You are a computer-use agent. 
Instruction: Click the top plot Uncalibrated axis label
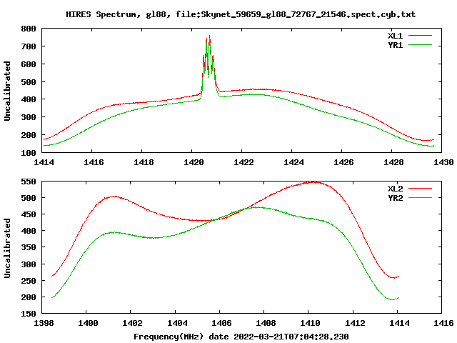pos(7,91)
